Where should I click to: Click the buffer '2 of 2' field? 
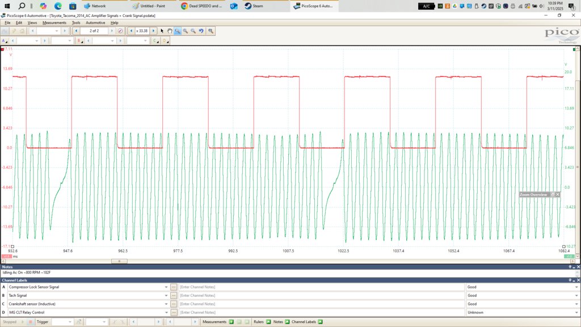[94, 31]
